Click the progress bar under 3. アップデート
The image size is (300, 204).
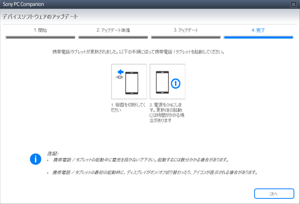pos(186,38)
